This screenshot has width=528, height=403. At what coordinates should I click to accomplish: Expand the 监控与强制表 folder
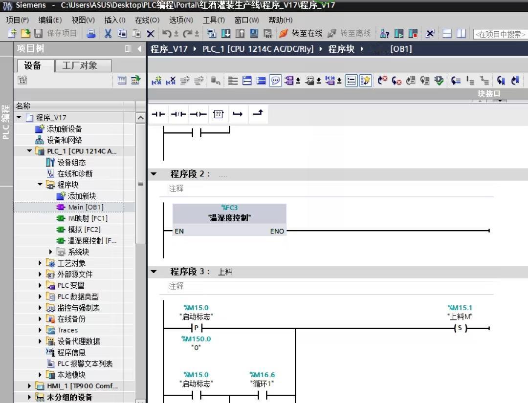[x=40, y=307]
